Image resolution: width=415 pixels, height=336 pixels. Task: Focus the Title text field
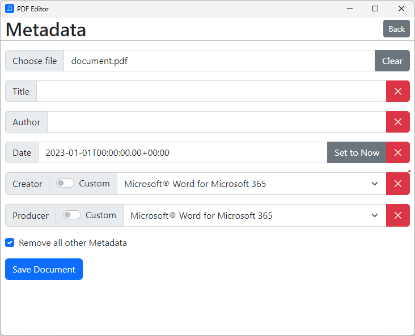(211, 91)
